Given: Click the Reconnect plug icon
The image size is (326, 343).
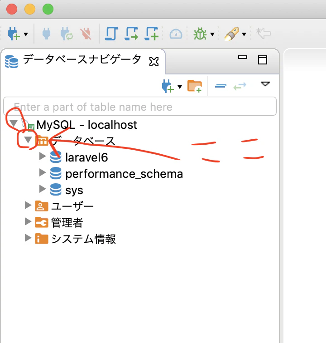Looking at the screenshot, I should pos(67,34).
